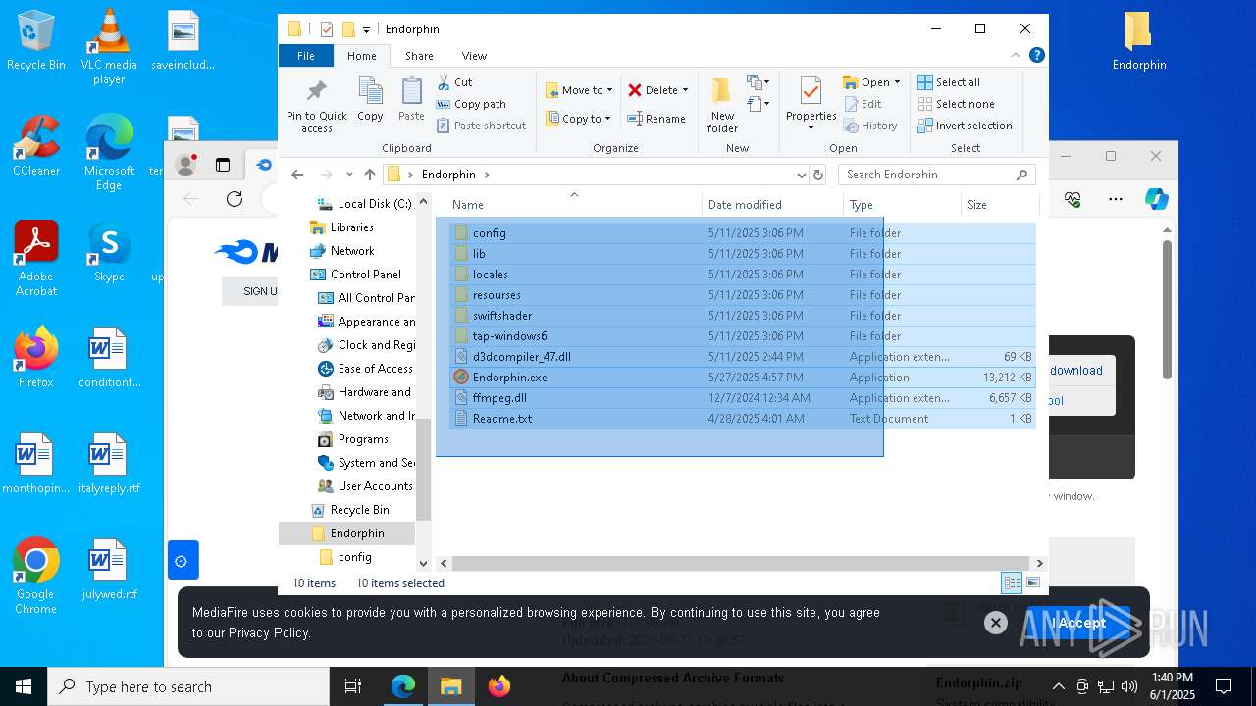Click Edit in the Open group
This screenshot has height=706, width=1256.
[862, 104]
